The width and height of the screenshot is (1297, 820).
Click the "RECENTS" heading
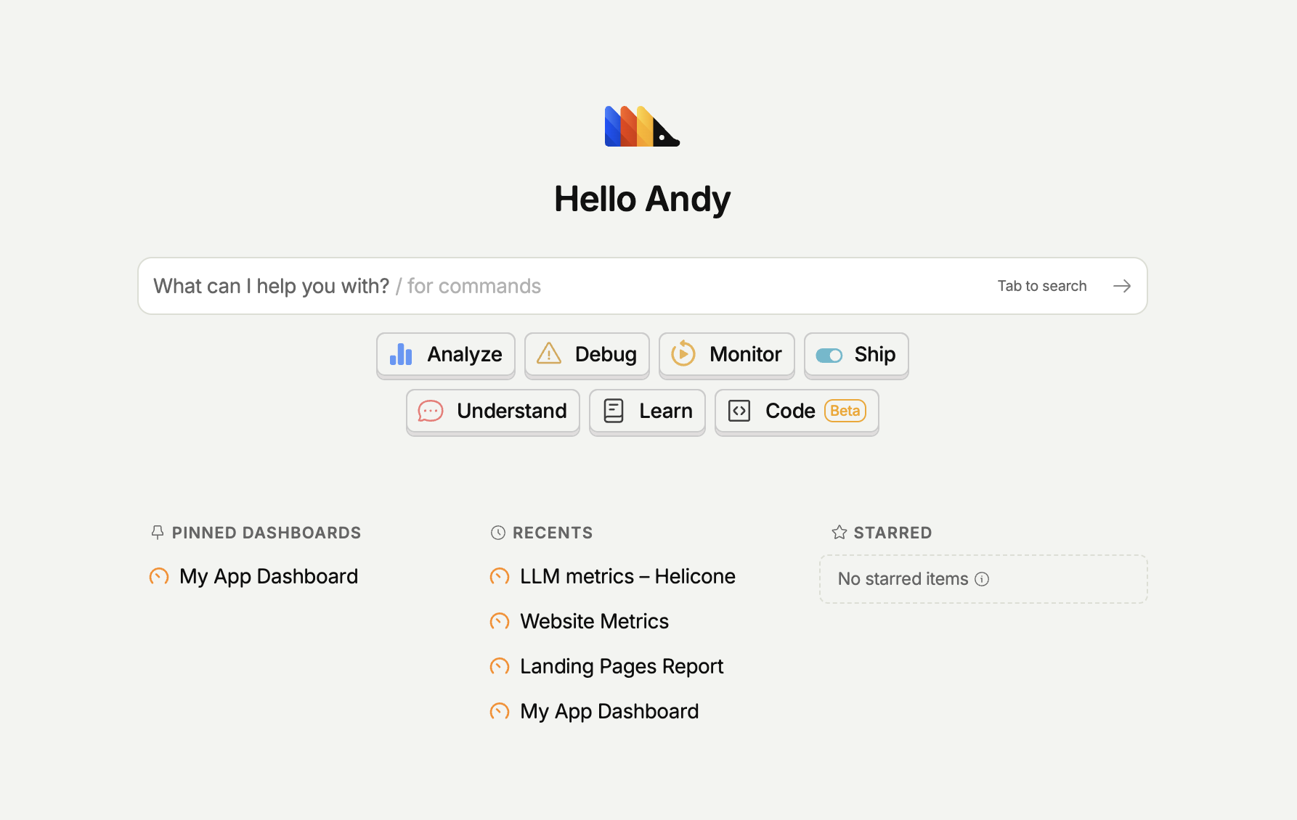[553, 533]
